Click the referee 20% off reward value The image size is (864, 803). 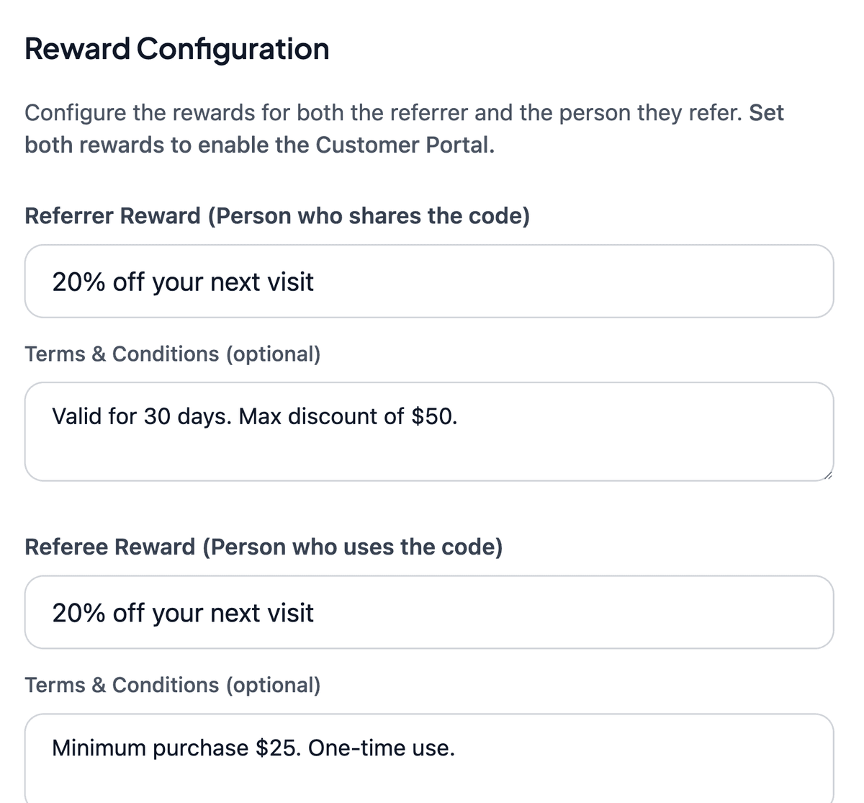click(x=182, y=613)
